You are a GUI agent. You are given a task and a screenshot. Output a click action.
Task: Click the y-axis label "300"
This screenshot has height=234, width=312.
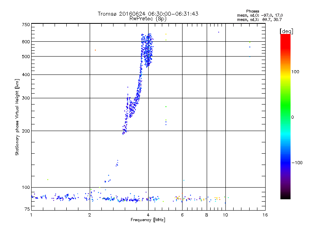[26, 98]
